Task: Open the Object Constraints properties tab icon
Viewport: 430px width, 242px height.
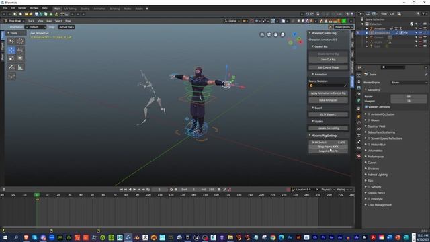Action: (359, 129)
